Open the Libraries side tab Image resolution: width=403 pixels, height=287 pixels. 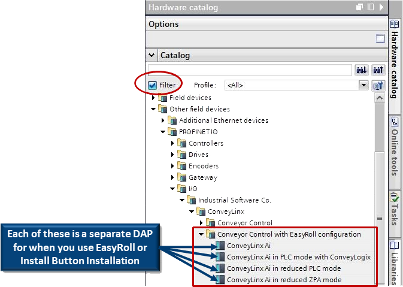(395, 264)
